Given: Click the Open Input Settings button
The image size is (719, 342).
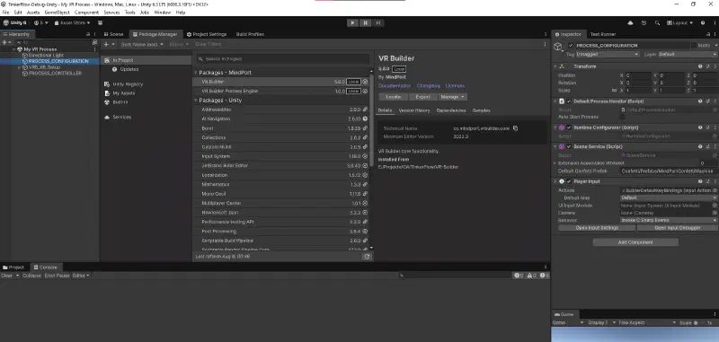Looking at the screenshot, I should pyautogui.click(x=597, y=228).
